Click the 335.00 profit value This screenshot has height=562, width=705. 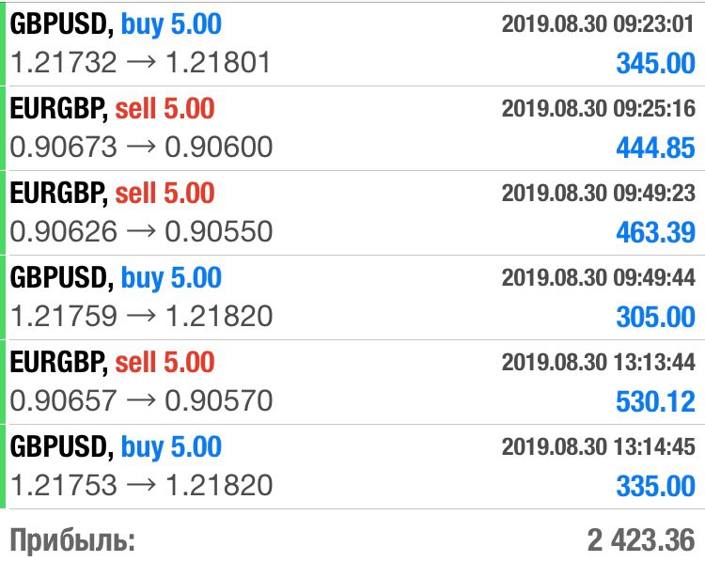click(655, 486)
